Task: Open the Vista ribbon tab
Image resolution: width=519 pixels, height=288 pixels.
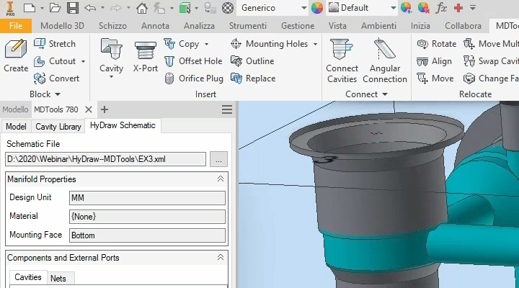Action: point(337,26)
